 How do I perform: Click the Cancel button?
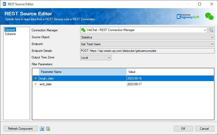tap(205, 129)
